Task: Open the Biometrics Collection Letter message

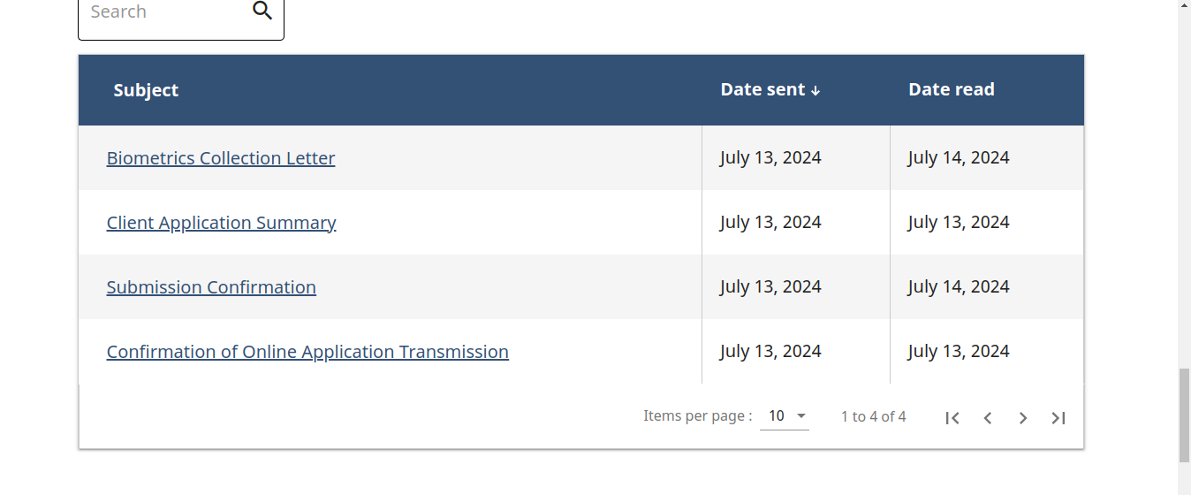Action: tap(221, 158)
